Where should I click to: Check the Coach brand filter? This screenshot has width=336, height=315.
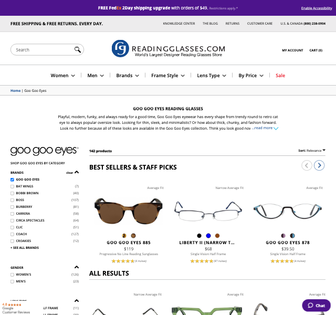click(12, 235)
